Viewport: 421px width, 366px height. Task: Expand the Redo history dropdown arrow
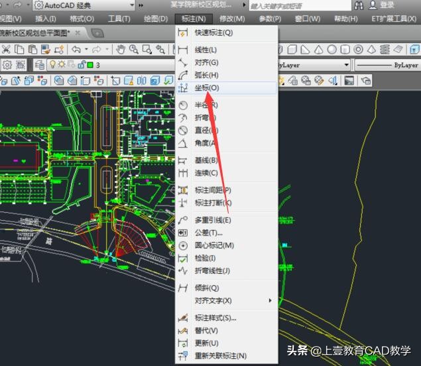click(x=107, y=50)
